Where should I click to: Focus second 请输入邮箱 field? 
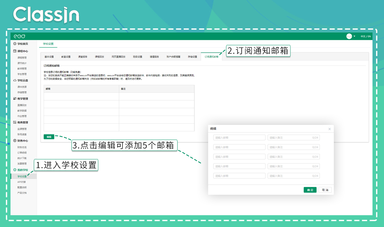coord(239,147)
